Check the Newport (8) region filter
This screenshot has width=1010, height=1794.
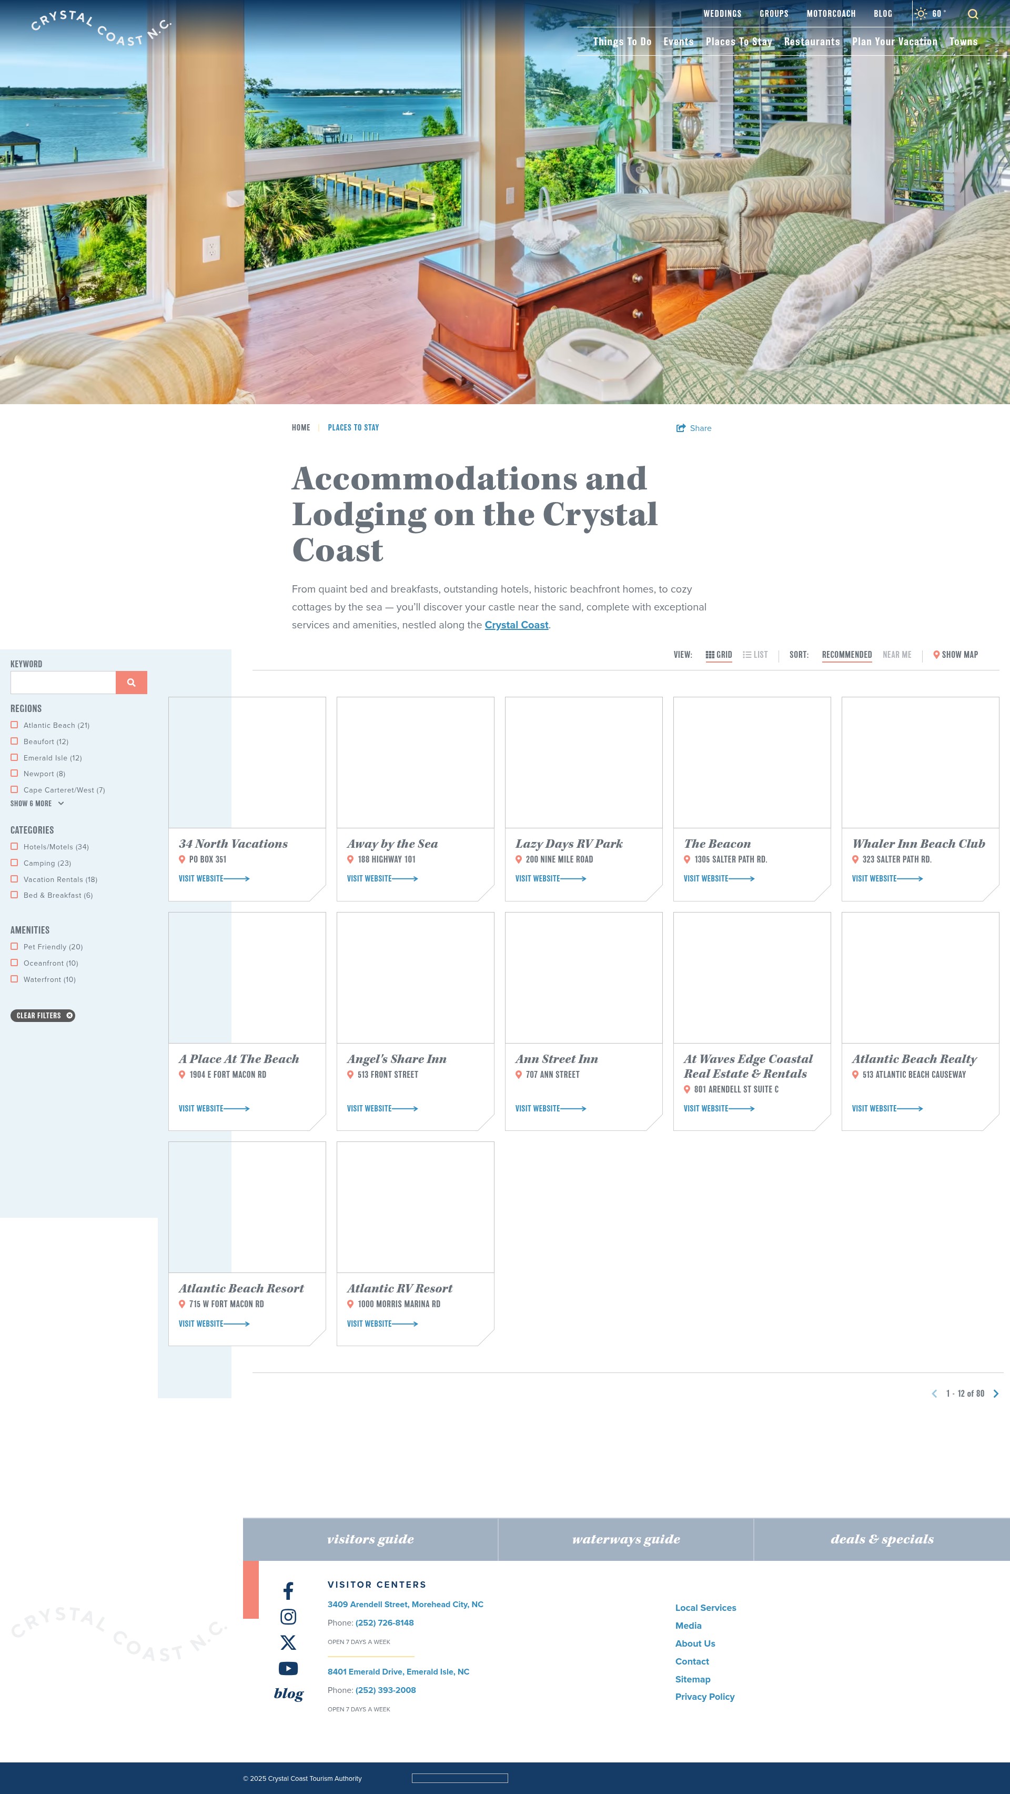click(x=14, y=773)
